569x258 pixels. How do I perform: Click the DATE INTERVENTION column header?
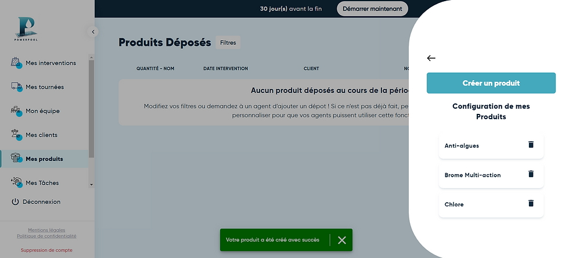click(226, 69)
